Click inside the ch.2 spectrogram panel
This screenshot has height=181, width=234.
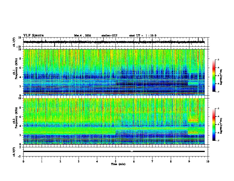click(x=114, y=121)
